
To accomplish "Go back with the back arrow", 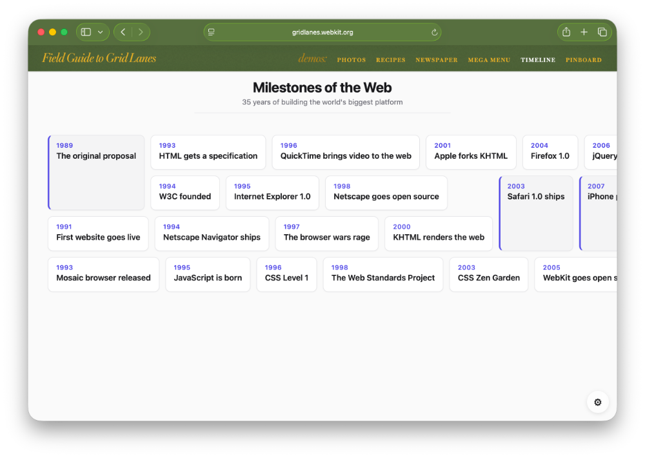I will [123, 32].
